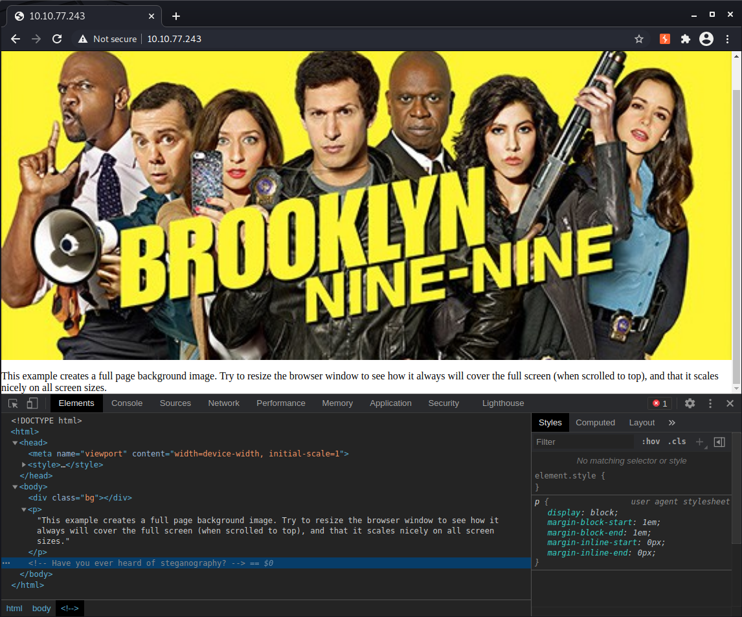The height and width of the screenshot is (617, 742).
Task: Expand the style element
Action: [24, 465]
